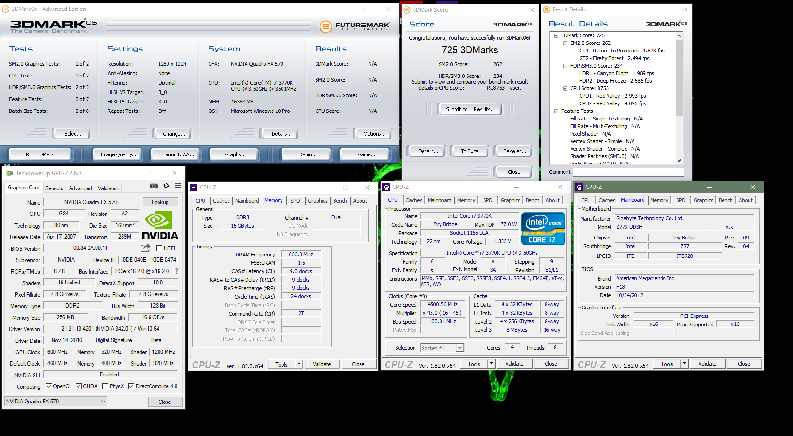Click the Futuremark Corporation logo
Screen dimensions: 793x436
click(355, 26)
